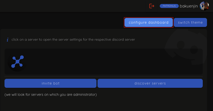Open the bakuenjin profile avatar
The height and width of the screenshot is (111, 213).
(x=204, y=6)
